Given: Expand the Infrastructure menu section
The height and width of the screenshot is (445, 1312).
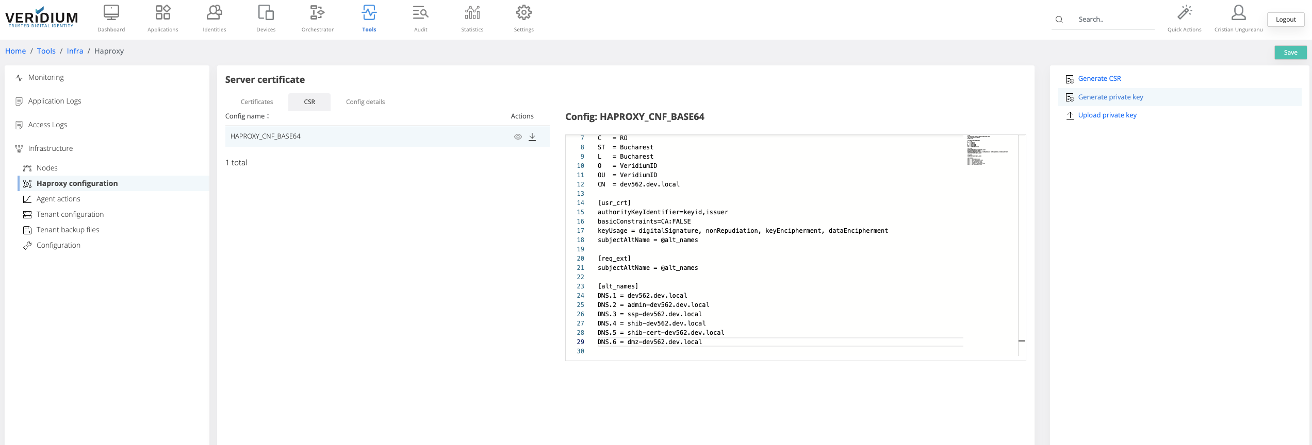Looking at the screenshot, I should point(50,148).
